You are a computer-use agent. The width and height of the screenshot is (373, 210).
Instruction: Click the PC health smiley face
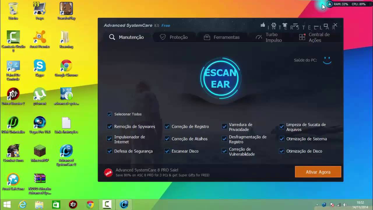[327, 60]
